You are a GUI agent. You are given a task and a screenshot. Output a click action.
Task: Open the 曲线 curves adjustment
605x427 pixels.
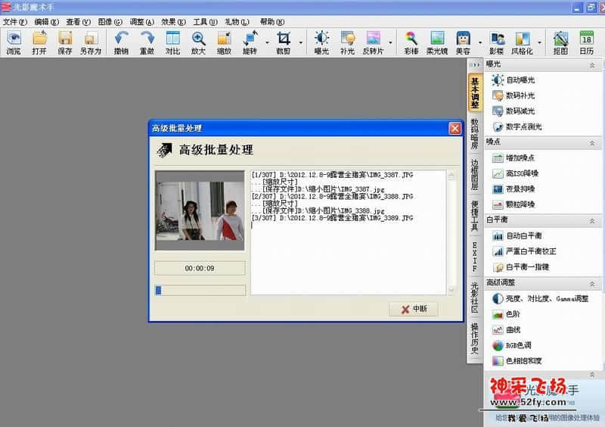506,329
